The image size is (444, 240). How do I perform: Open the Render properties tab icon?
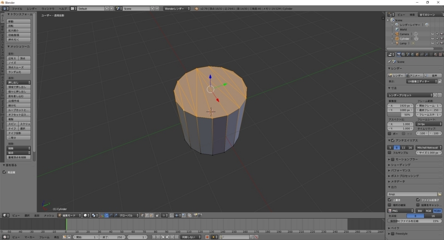pyautogui.click(x=399, y=54)
